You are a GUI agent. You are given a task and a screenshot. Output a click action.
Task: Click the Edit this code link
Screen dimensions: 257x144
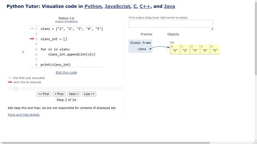[x=66, y=72]
